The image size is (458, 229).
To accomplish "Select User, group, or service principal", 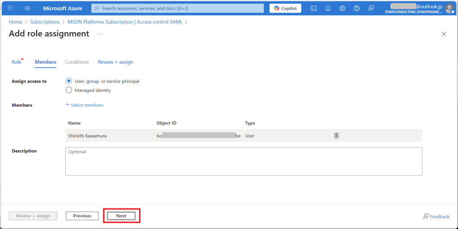I will point(69,81).
